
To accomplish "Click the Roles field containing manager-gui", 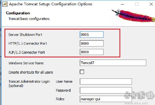I will pyautogui.click(x=106, y=99).
